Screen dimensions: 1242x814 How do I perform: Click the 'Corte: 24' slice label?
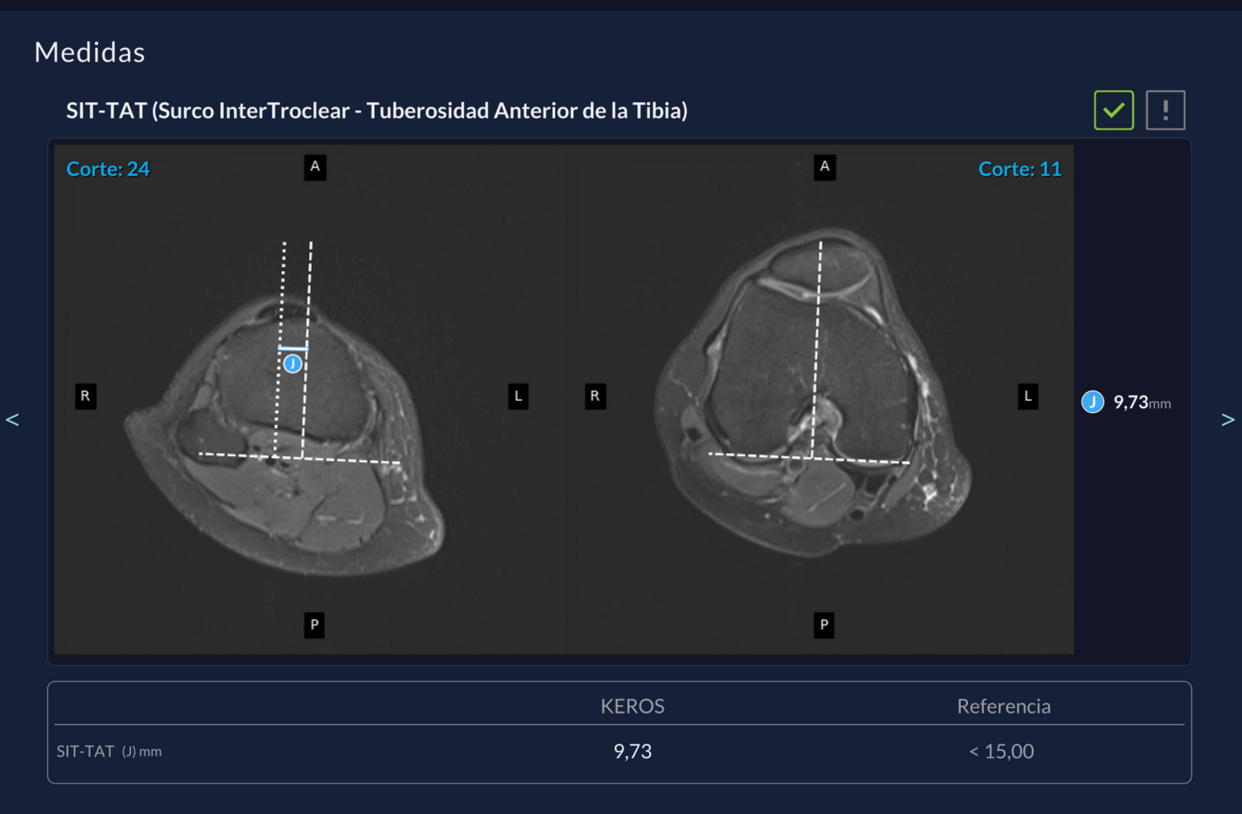pos(108,169)
